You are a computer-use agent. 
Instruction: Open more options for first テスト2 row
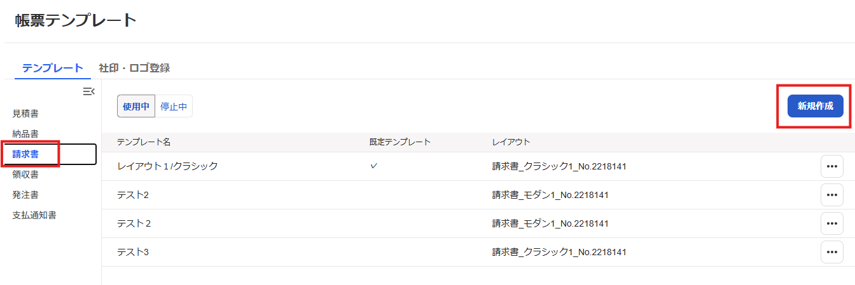tap(831, 195)
